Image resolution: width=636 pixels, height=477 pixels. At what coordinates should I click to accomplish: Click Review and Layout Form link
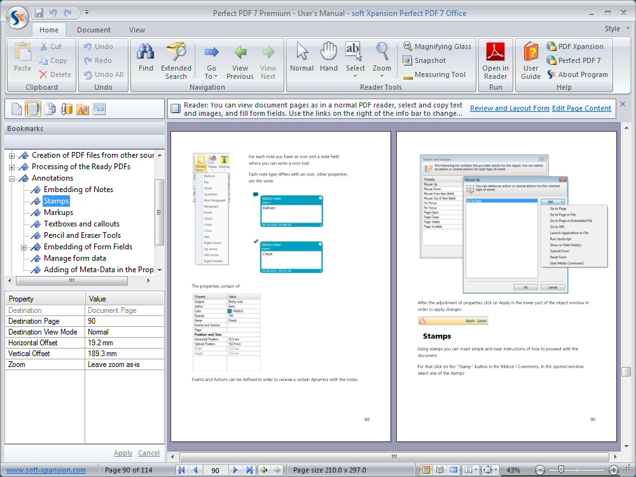tap(509, 108)
